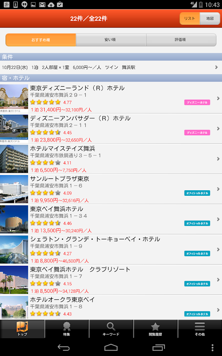Tap the Android back navigation icon
The image size is (222, 356).
tap(64, 347)
